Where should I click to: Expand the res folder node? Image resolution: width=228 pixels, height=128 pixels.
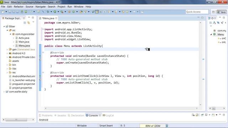7,73
